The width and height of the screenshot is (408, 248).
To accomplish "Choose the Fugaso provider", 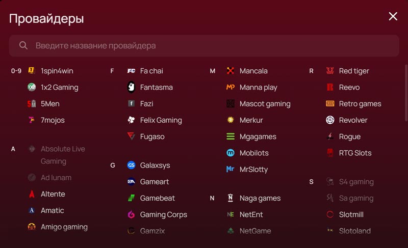I will (x=152, y=136).
